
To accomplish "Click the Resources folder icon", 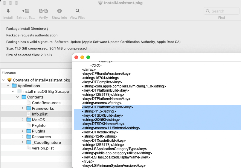I will pyautogui.click(x=29, y=137).
